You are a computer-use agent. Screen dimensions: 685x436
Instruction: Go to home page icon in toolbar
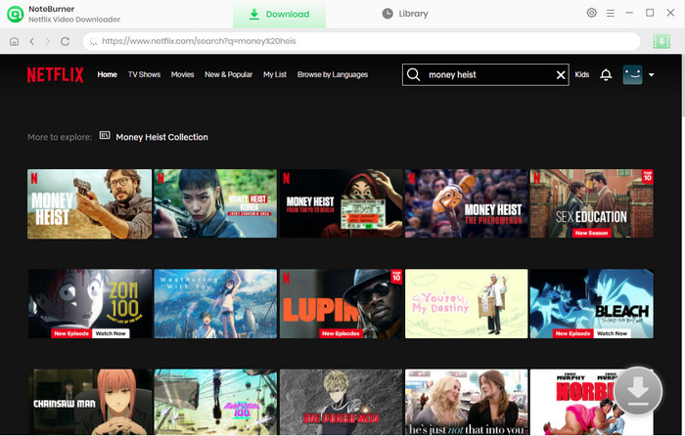(x=14, y=41)
